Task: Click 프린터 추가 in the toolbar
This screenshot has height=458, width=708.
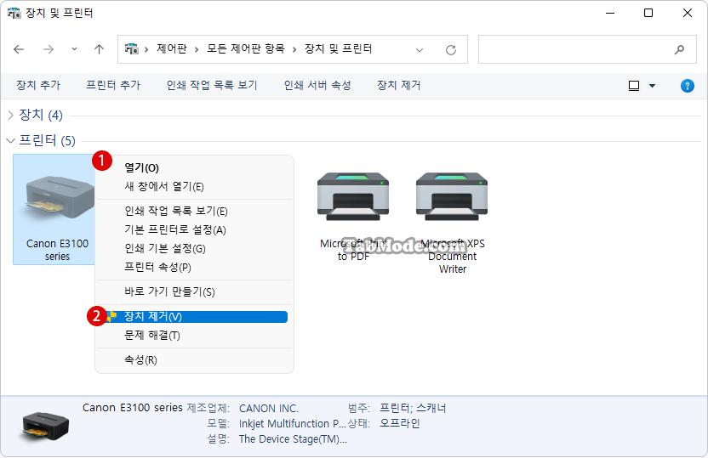Action: coord(113,86)
